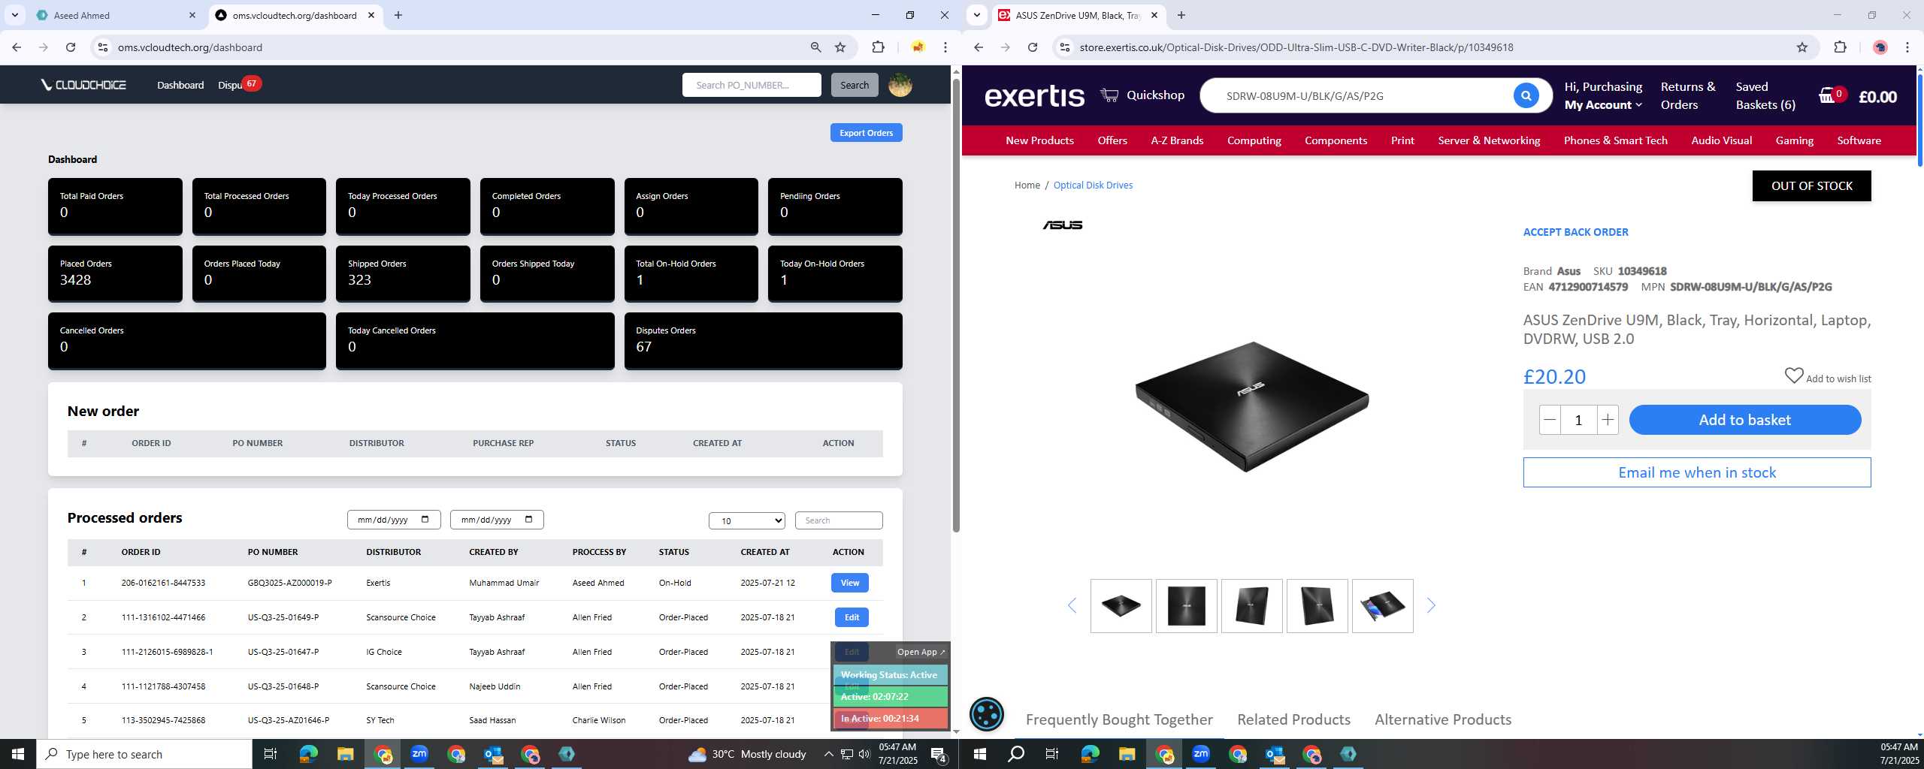Switch to the Aseed Ahmed browser tab
The image size is (1924, 769).
point(116,15)
